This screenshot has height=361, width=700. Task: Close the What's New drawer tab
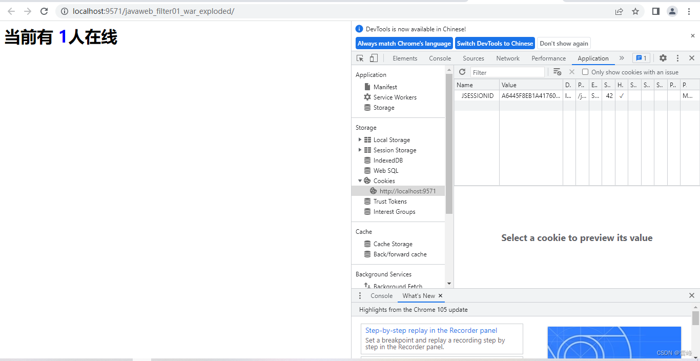pyautogui.click(x=440, y=296)
